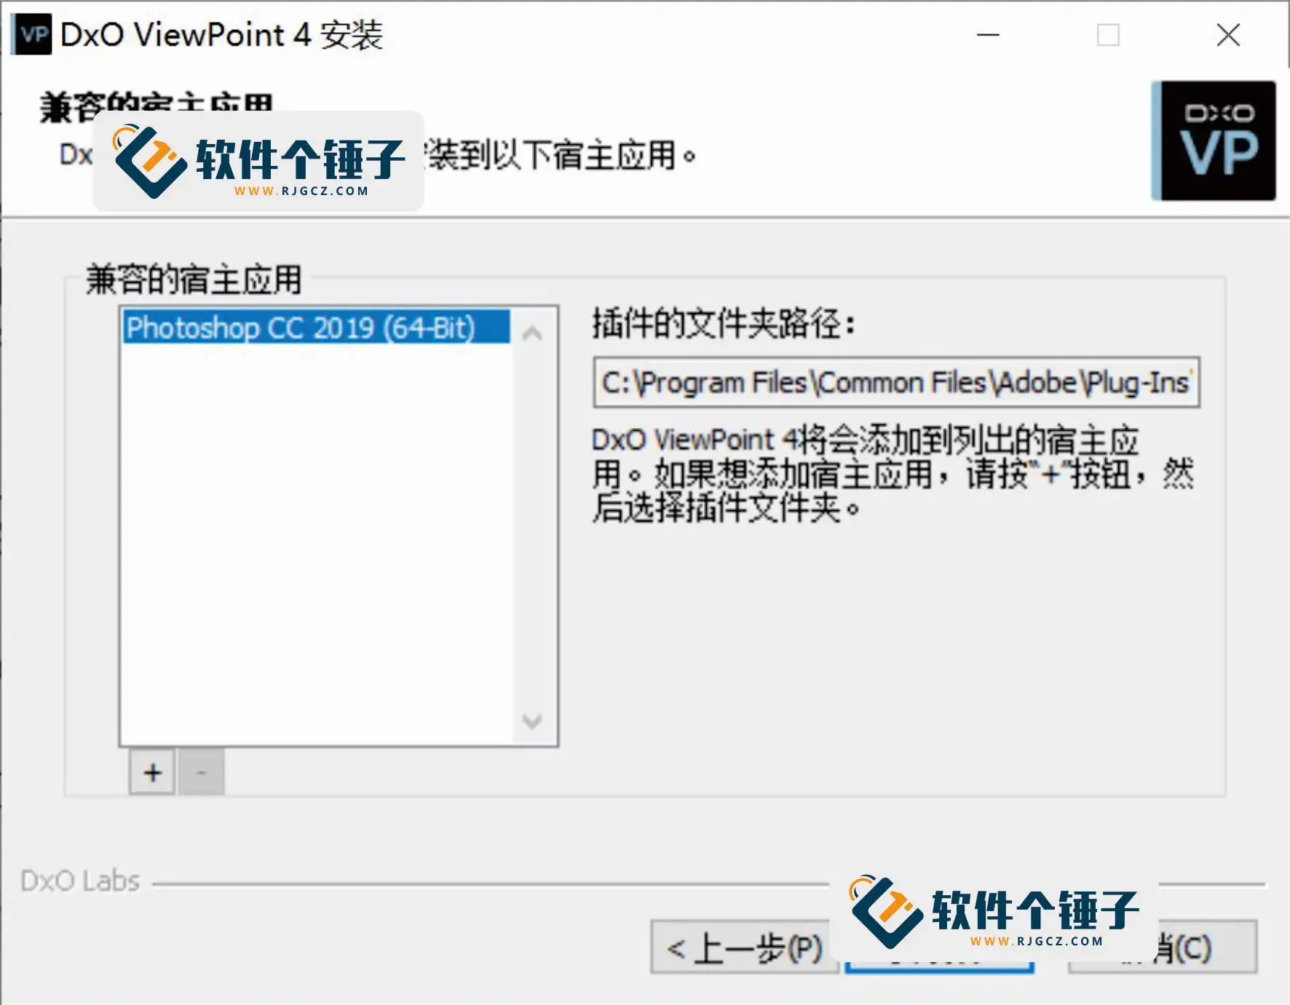Click the VP title bar app icon
This screenshot has height=1005, width=1290.
pyautogui.click(x=32, y=34)
